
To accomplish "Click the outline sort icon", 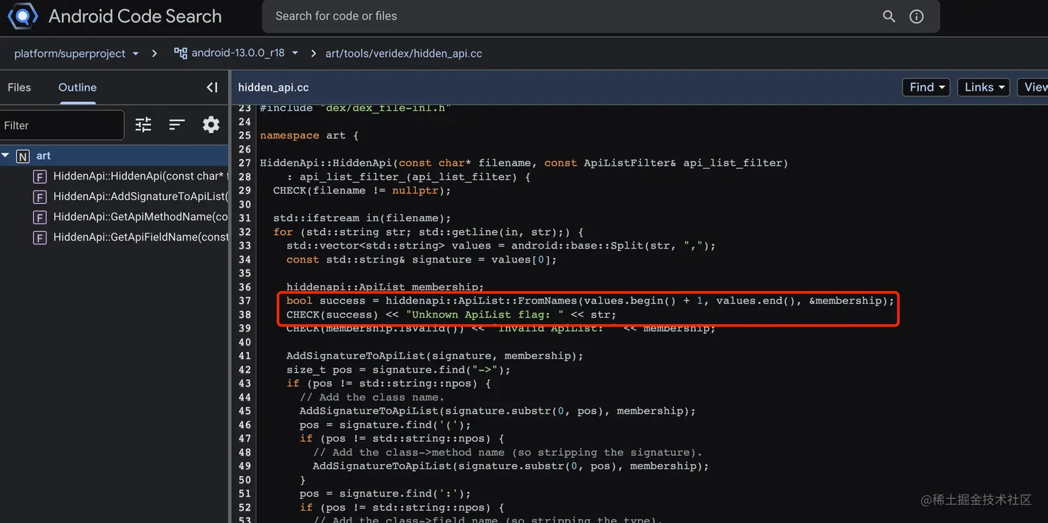I will (177, 125).
